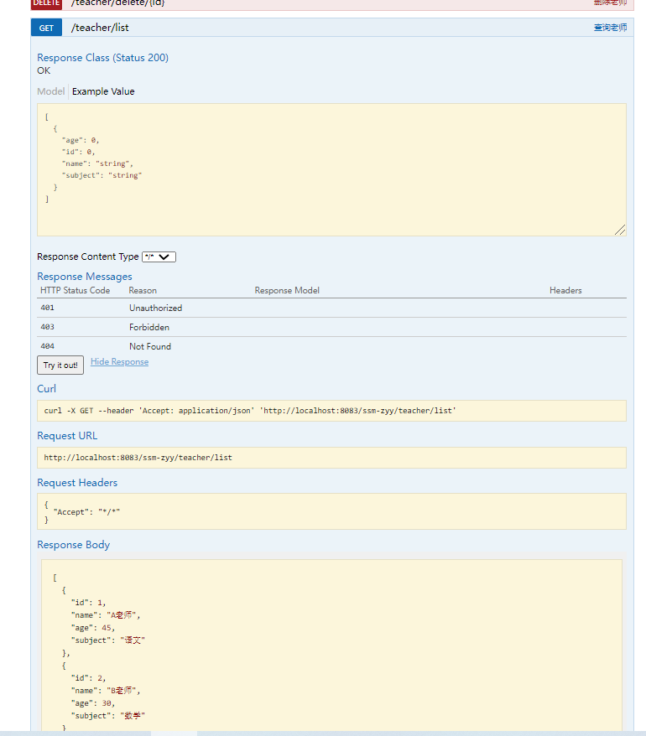Click the "name": "B老师" response line
The height and width of the screenshot is (736, 646).
coord(106,691)
